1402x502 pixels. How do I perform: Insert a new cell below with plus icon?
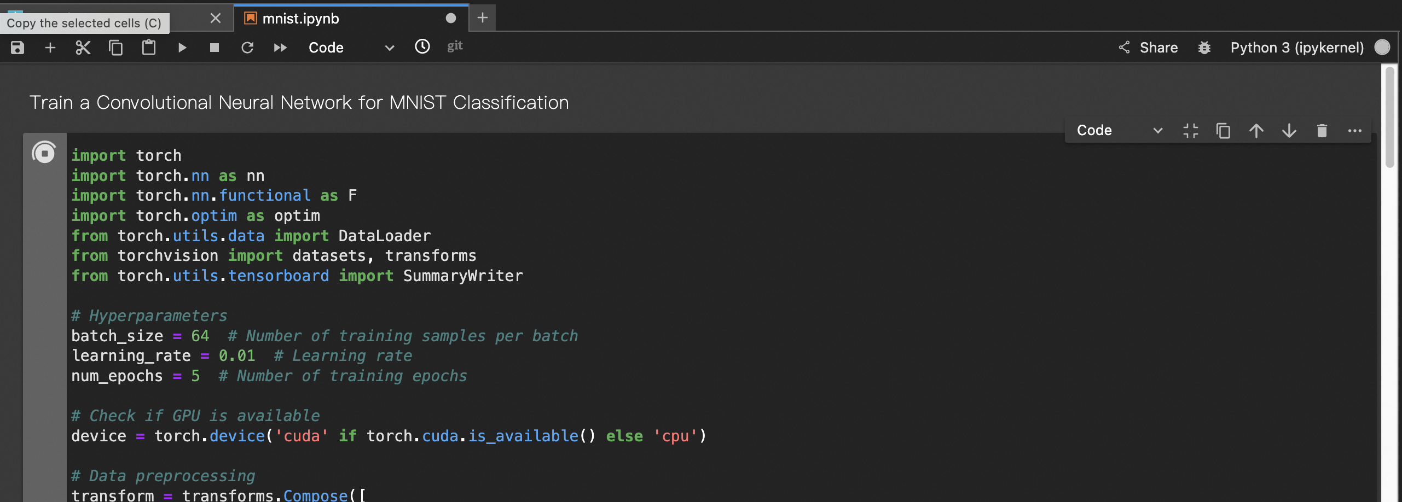pyautogui.click(x=50, y=48)
